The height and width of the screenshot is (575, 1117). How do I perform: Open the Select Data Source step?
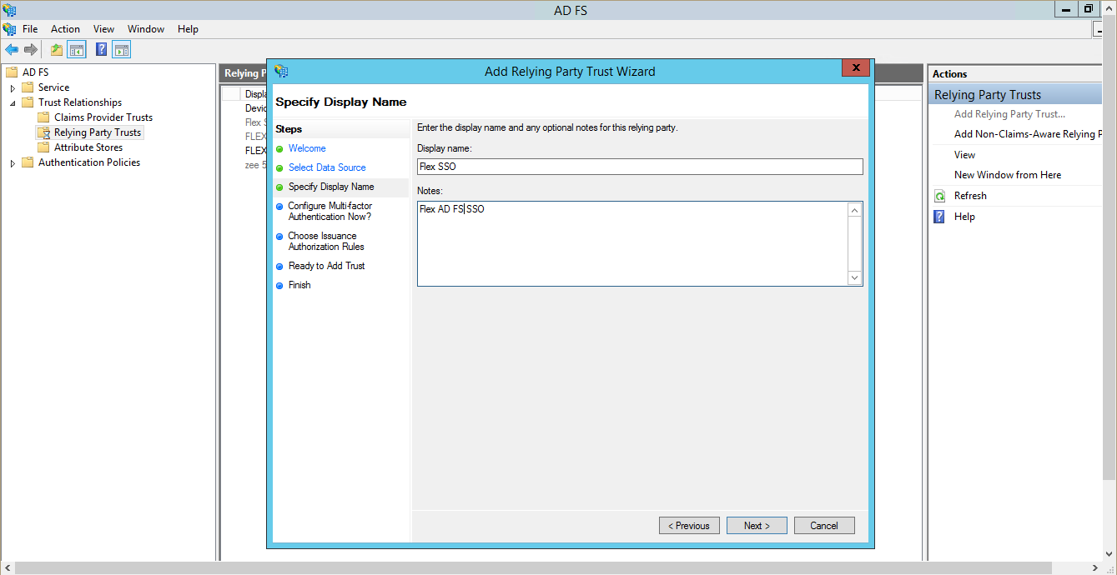pos(326,167)
